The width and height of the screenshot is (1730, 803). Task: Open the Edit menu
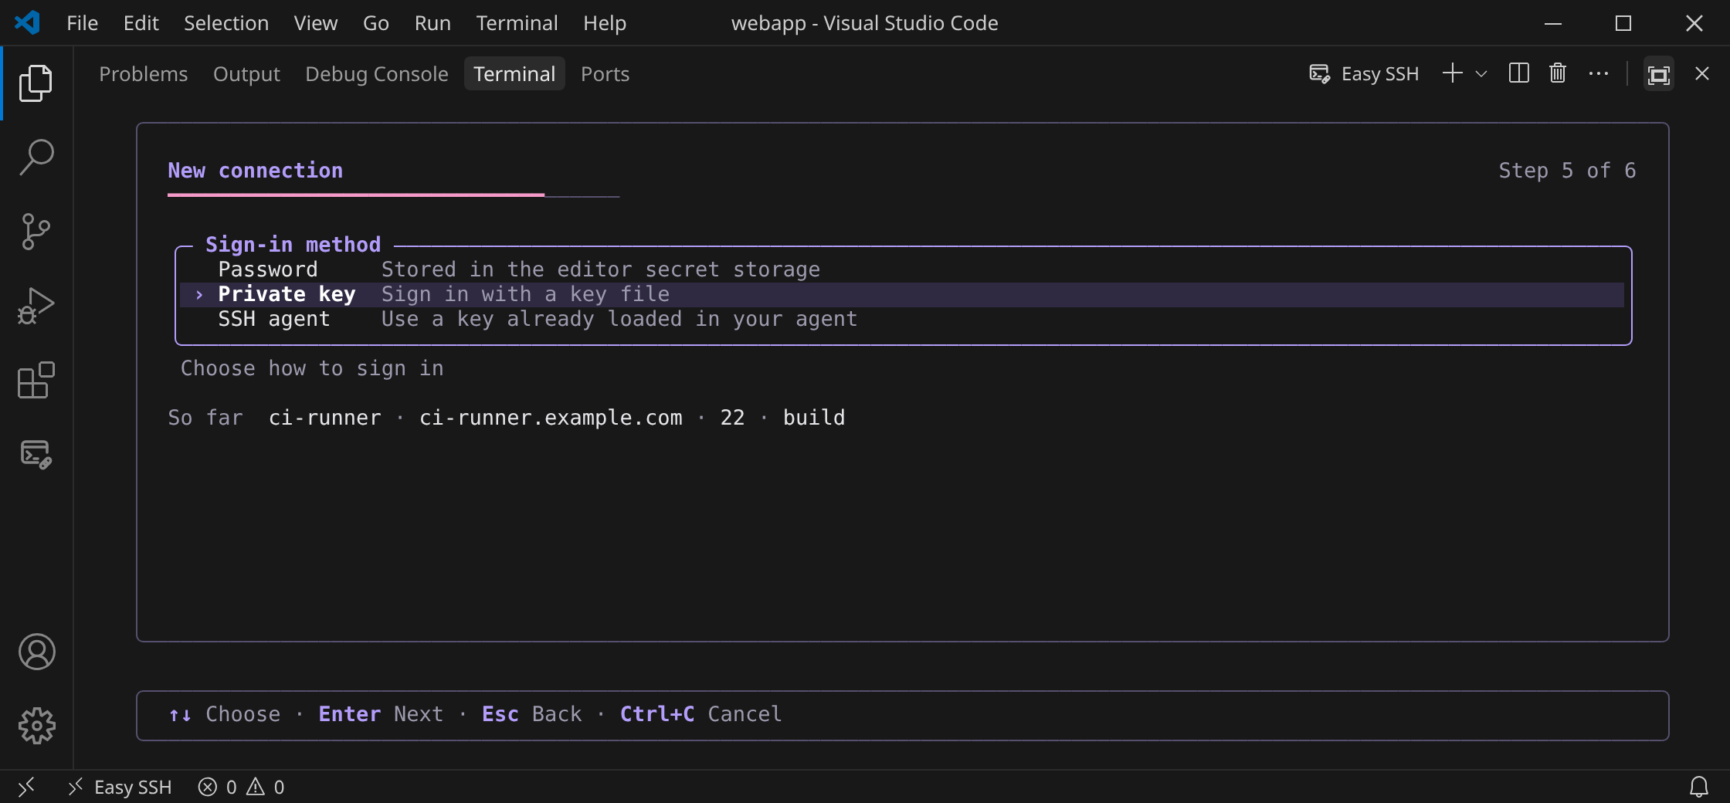[x=141, y=23]
